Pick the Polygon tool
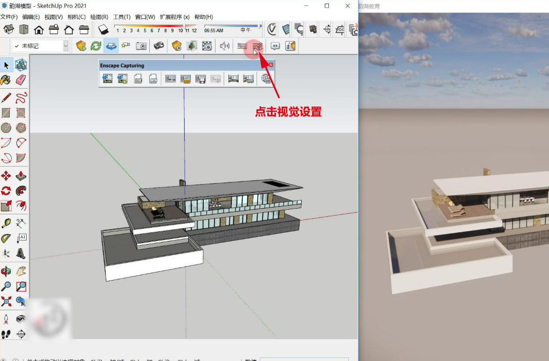This screenshot has width=549, height=361. 21,128
